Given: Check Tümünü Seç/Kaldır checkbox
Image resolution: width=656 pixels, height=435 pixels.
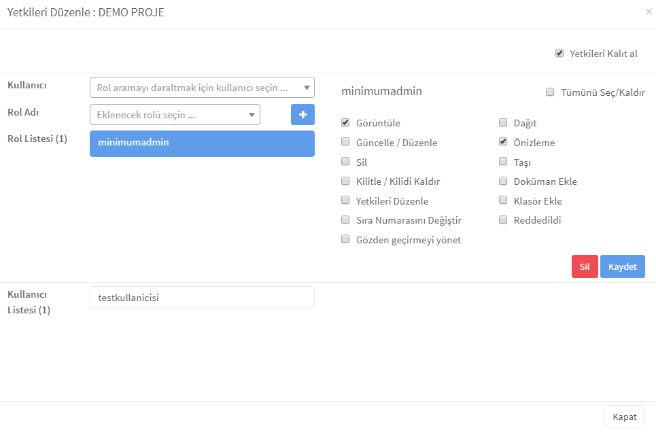Looking at the screenshot, I should [550, 92].
